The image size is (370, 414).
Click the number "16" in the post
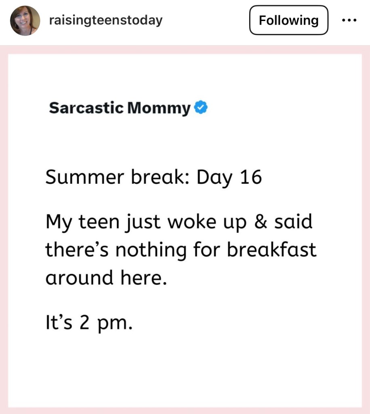250,178
